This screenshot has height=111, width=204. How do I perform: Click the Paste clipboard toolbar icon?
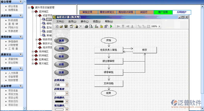76,26
